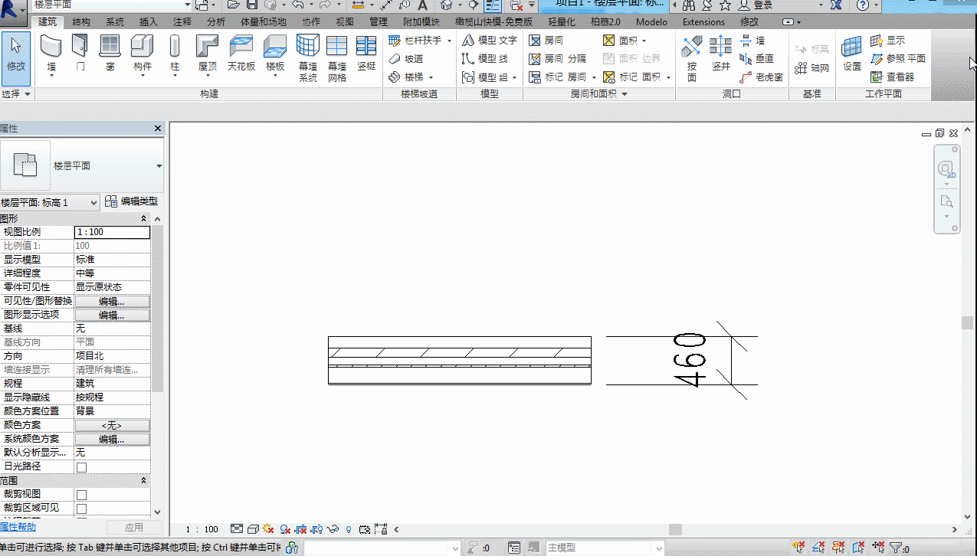Image resolution: width=977 pixels, height=556 pixels.
Task: Switch to the 注释 ribbon tab
Action: pyautogui.click(x=182, y=22)
